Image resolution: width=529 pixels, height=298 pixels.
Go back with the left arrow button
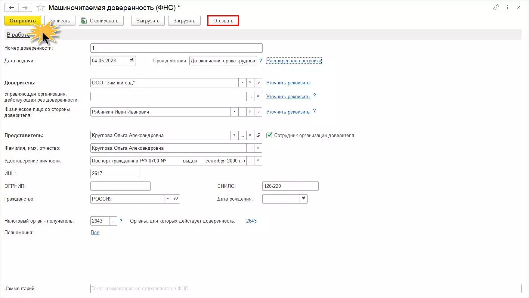[x=12, y=7]
